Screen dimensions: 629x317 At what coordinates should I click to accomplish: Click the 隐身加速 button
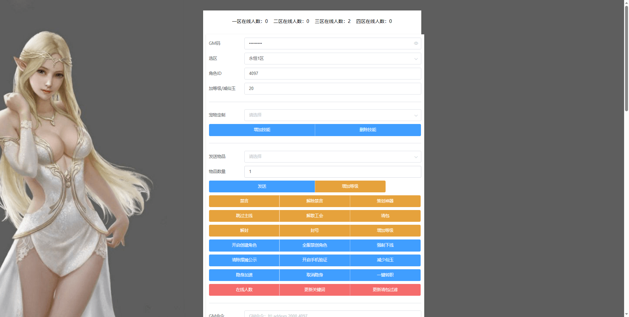click(x=244, y=275)
